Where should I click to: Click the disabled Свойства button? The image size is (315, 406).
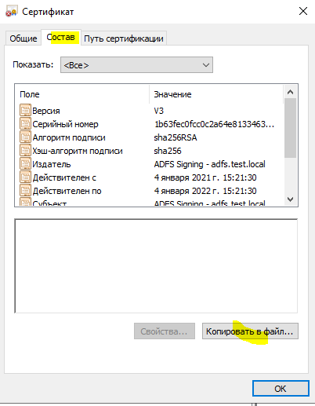tap(165, 331)
